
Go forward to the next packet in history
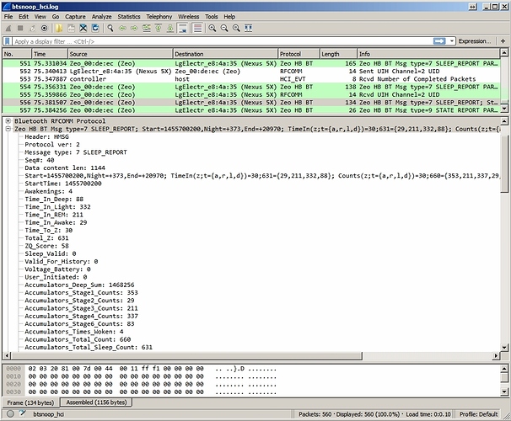tap(134, 29)
